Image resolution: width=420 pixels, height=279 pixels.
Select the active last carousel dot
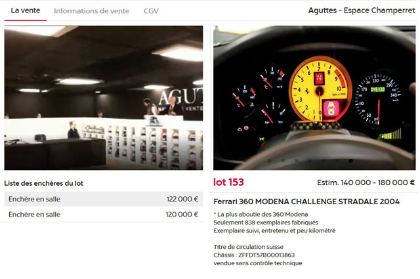[x=350, y=161]
